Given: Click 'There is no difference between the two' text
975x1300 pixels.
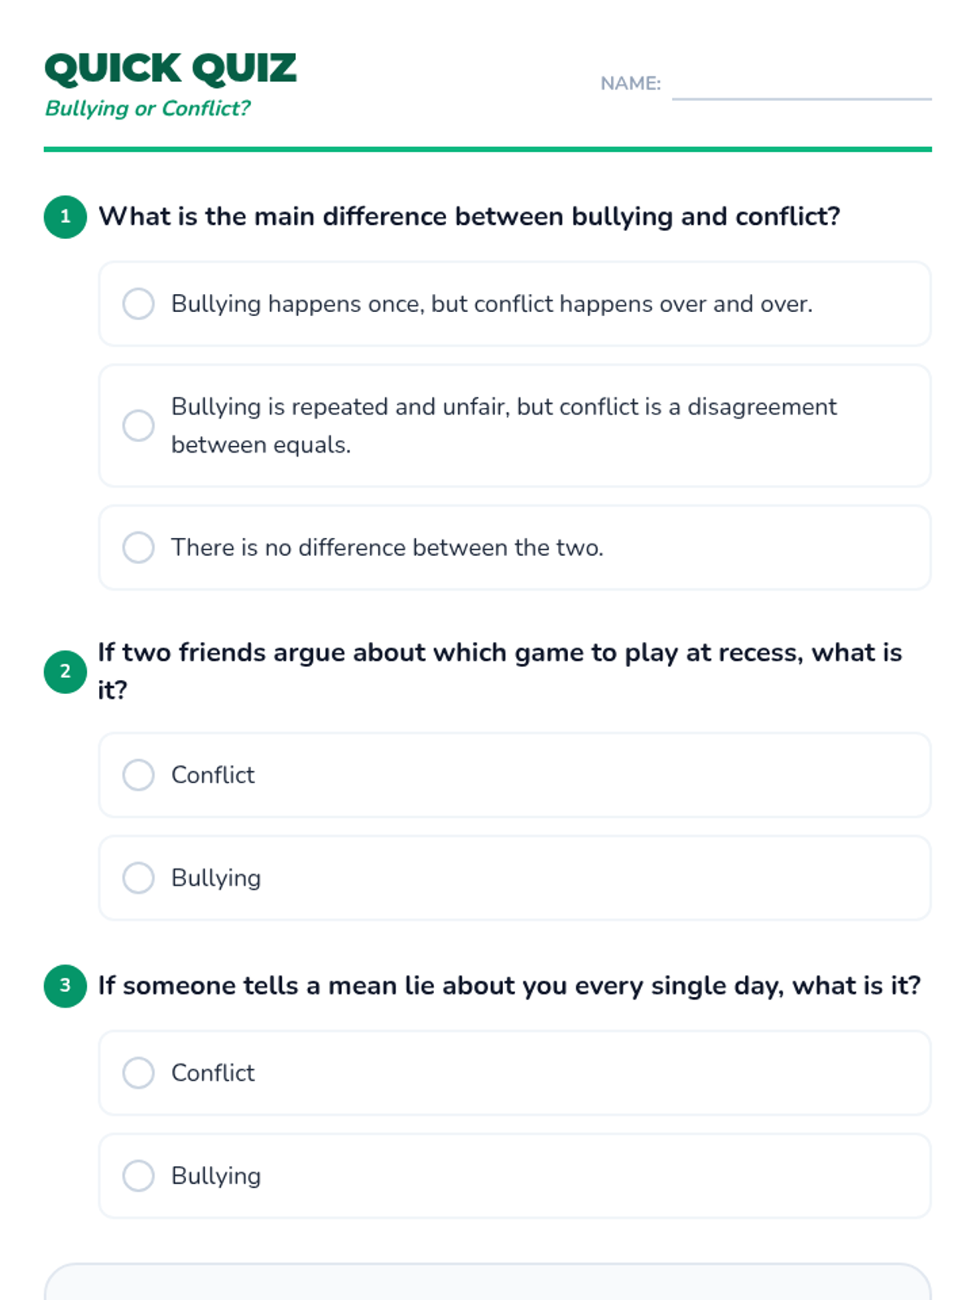Looking at the screenshot, I should (387, 548).
